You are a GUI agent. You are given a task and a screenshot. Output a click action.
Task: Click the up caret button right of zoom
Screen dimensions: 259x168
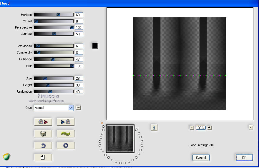[x=251, y=127]
